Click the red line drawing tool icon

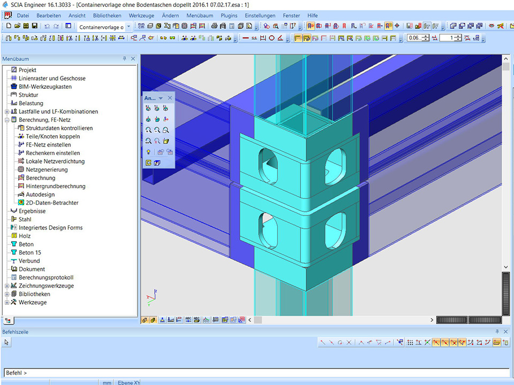(246, 38)
